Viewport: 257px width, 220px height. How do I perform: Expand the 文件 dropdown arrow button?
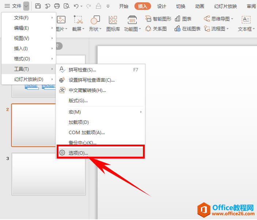(x=26, y=6)
